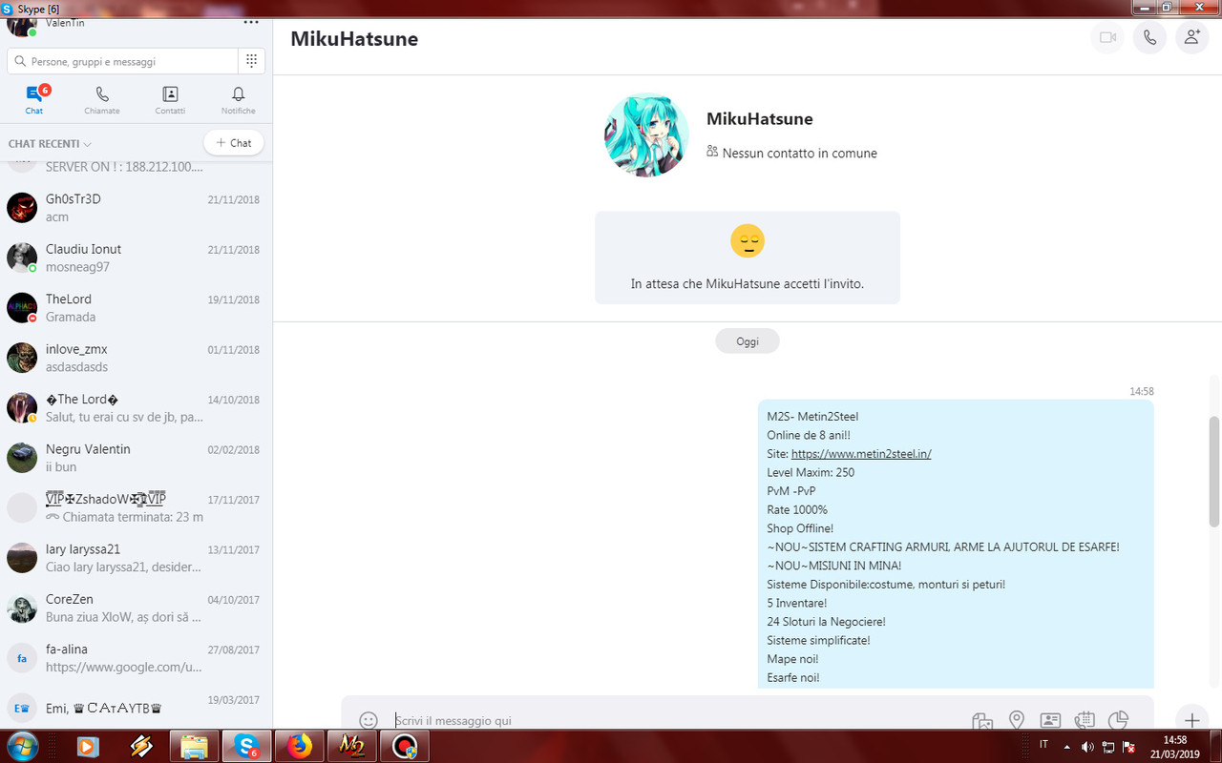Image resolution: width=1222 pixels, height=763 pixels.
Task: Open the Notifiche tab
Action: click(239, 99)
